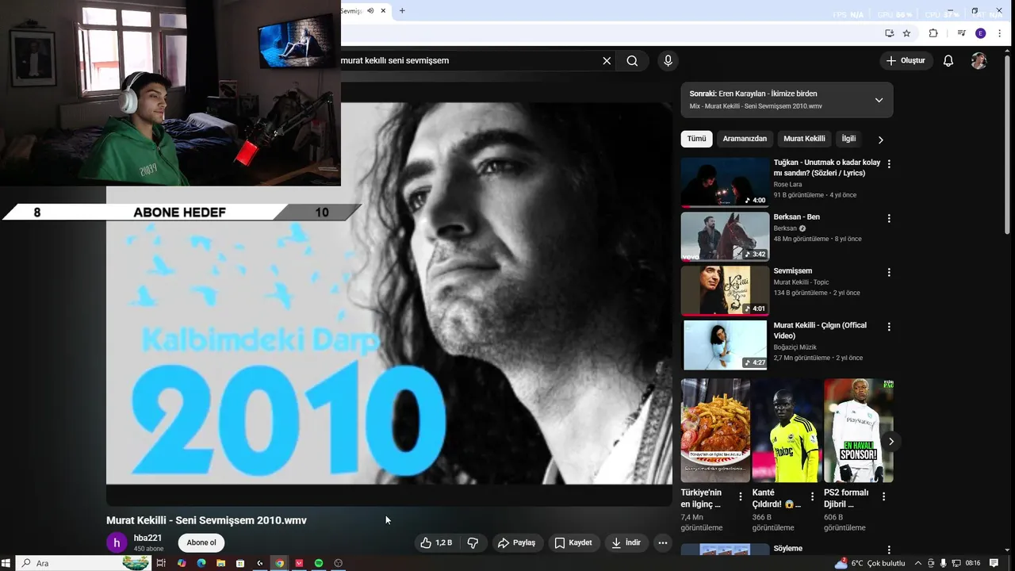This screenshot has width=1015, height=571.
Task: Show hidden system tray icons
Action: click(x=918, y=563)
